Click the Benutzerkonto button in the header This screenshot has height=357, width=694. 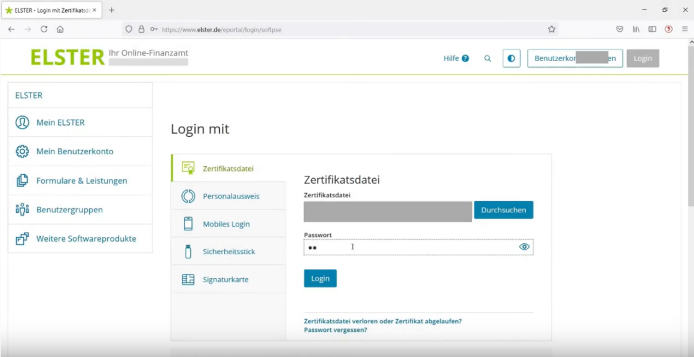click(575, 59)
